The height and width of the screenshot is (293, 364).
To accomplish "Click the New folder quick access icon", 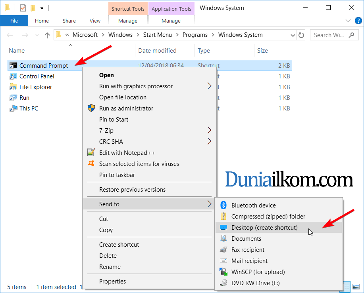I will coord(33,8).
